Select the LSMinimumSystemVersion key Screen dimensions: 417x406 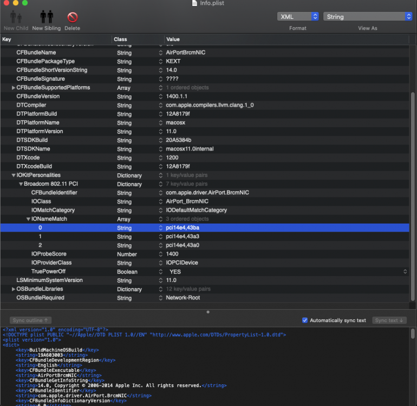(49, 280)
